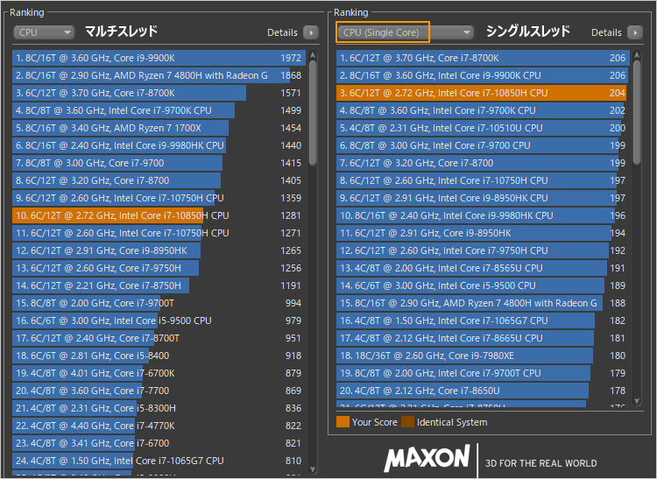Select multi-thread row 5 AMD Ryzen 7 1700X
This screenshot has width=657, height=479.
pyautogui.click(x=159, y=128)
